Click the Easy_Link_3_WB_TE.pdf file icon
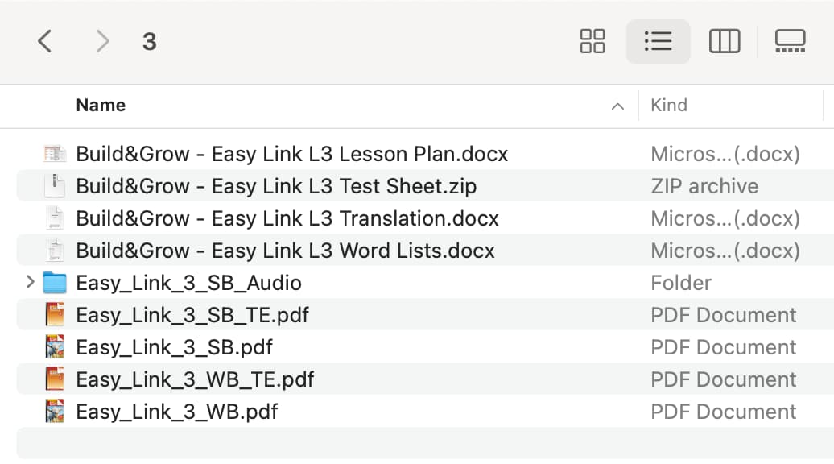The width and height of the screenshot is (834, 464). [x=54, y=379]
